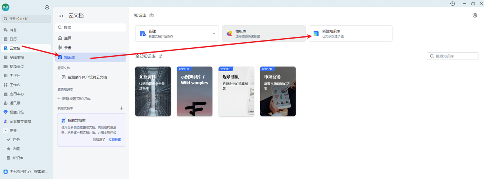Go to 主页 home in 云文档 panel
The height and width of the screenshot is (179, 484).
(x=91, y=38)
